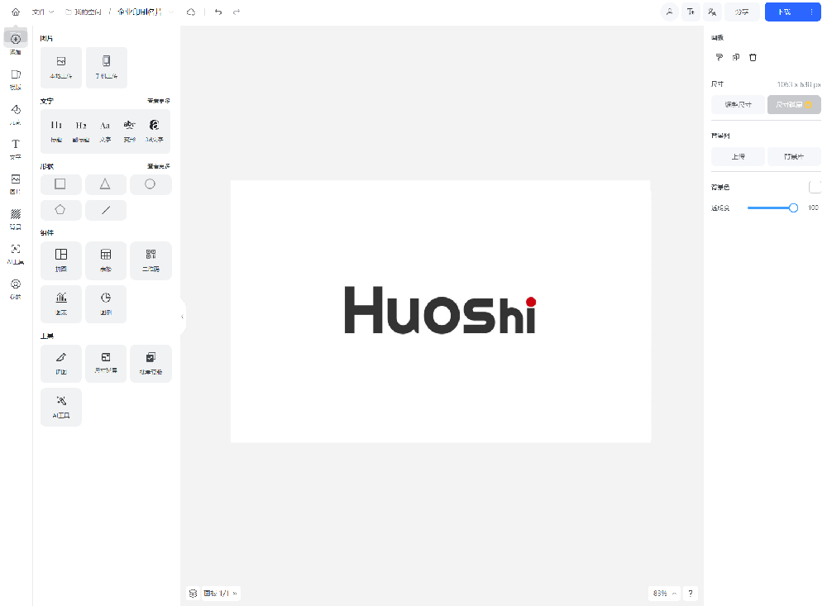
Task: Open the layers icon at bottom left
Action: 193,594
